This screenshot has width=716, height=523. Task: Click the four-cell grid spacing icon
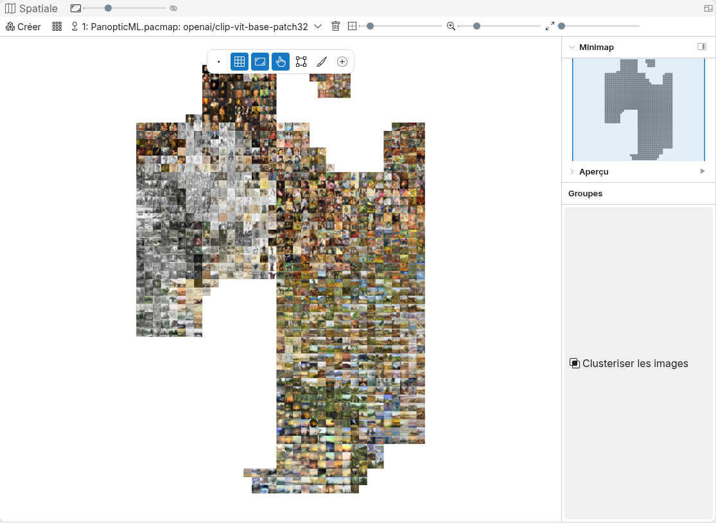[352, 26]
